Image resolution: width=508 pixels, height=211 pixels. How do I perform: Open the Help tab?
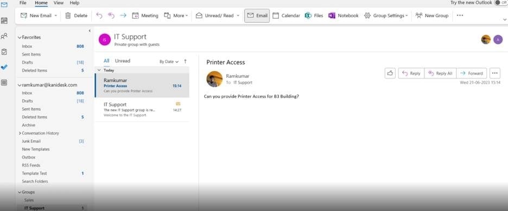click(x=74, y=3)
